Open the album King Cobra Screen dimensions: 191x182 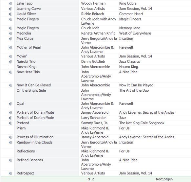click(128, 3)
